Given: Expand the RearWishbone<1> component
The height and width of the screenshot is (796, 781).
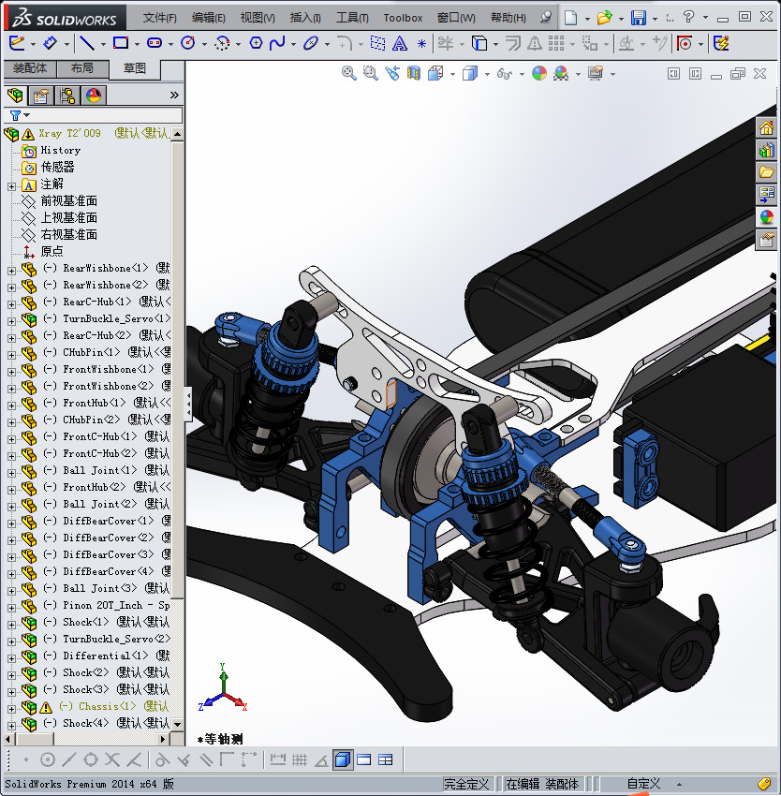Looking at the screenshot, I should point(11,271).
